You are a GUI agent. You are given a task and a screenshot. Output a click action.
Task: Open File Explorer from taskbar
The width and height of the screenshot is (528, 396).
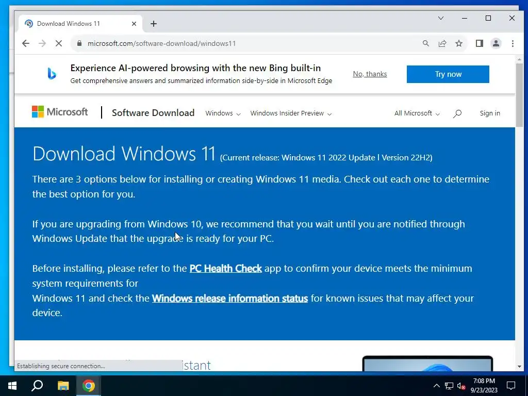click(63, 386)
